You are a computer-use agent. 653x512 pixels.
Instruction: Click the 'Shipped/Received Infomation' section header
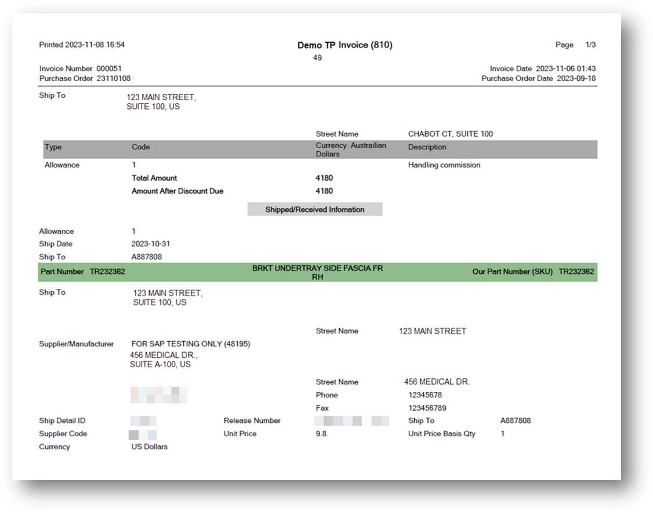tap(315, 209)
